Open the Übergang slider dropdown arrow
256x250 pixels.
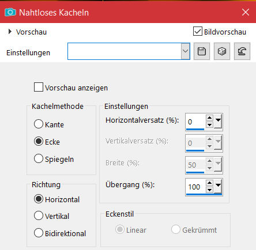click(218, 187)
